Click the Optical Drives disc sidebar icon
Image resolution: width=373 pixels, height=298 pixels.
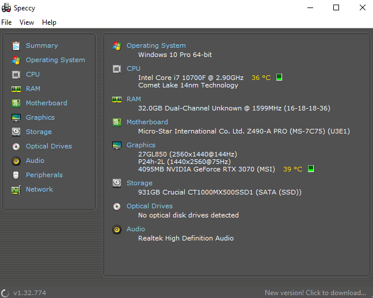pyautogui.click(x=16, y=147)
